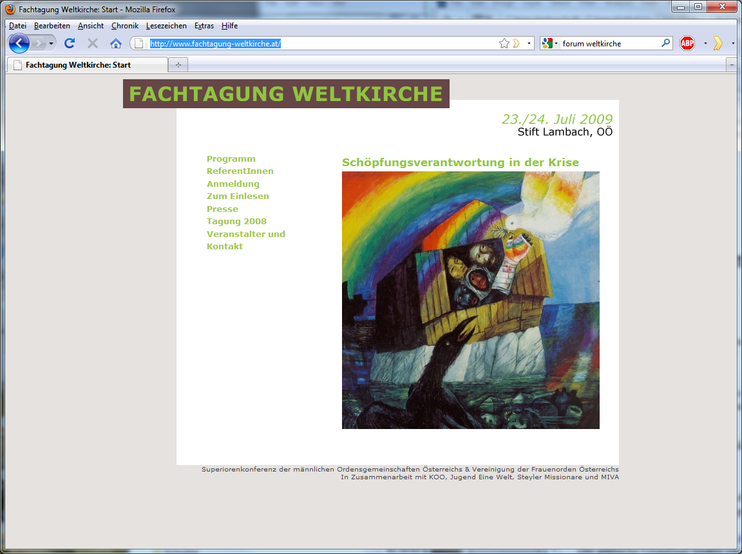
Task: Click the heading Schöpfungsverantwortung in der Krise
Action: point(461,163)
